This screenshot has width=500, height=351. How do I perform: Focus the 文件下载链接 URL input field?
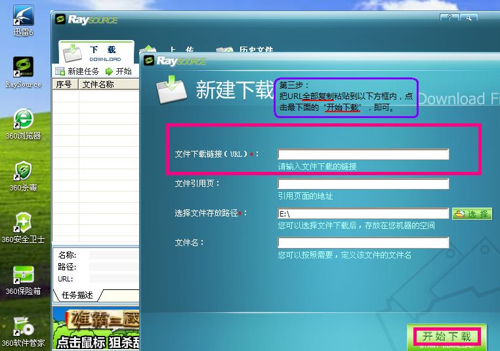coord(364,154)
